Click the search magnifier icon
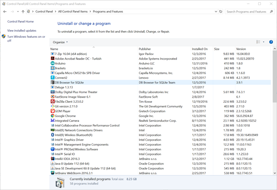The image size is (277, 190). 271,12
